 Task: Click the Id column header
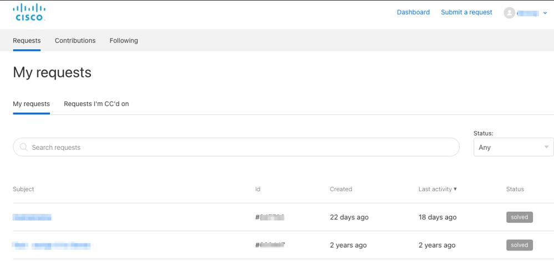tap(258, 189)
